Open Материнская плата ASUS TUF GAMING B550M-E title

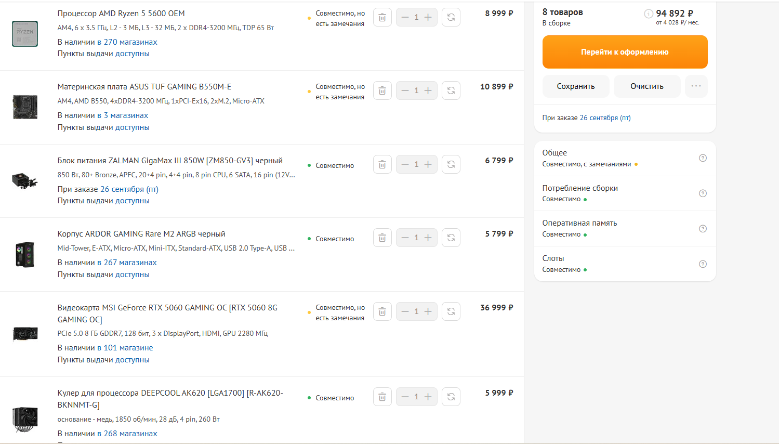click(x=144, y=87)
